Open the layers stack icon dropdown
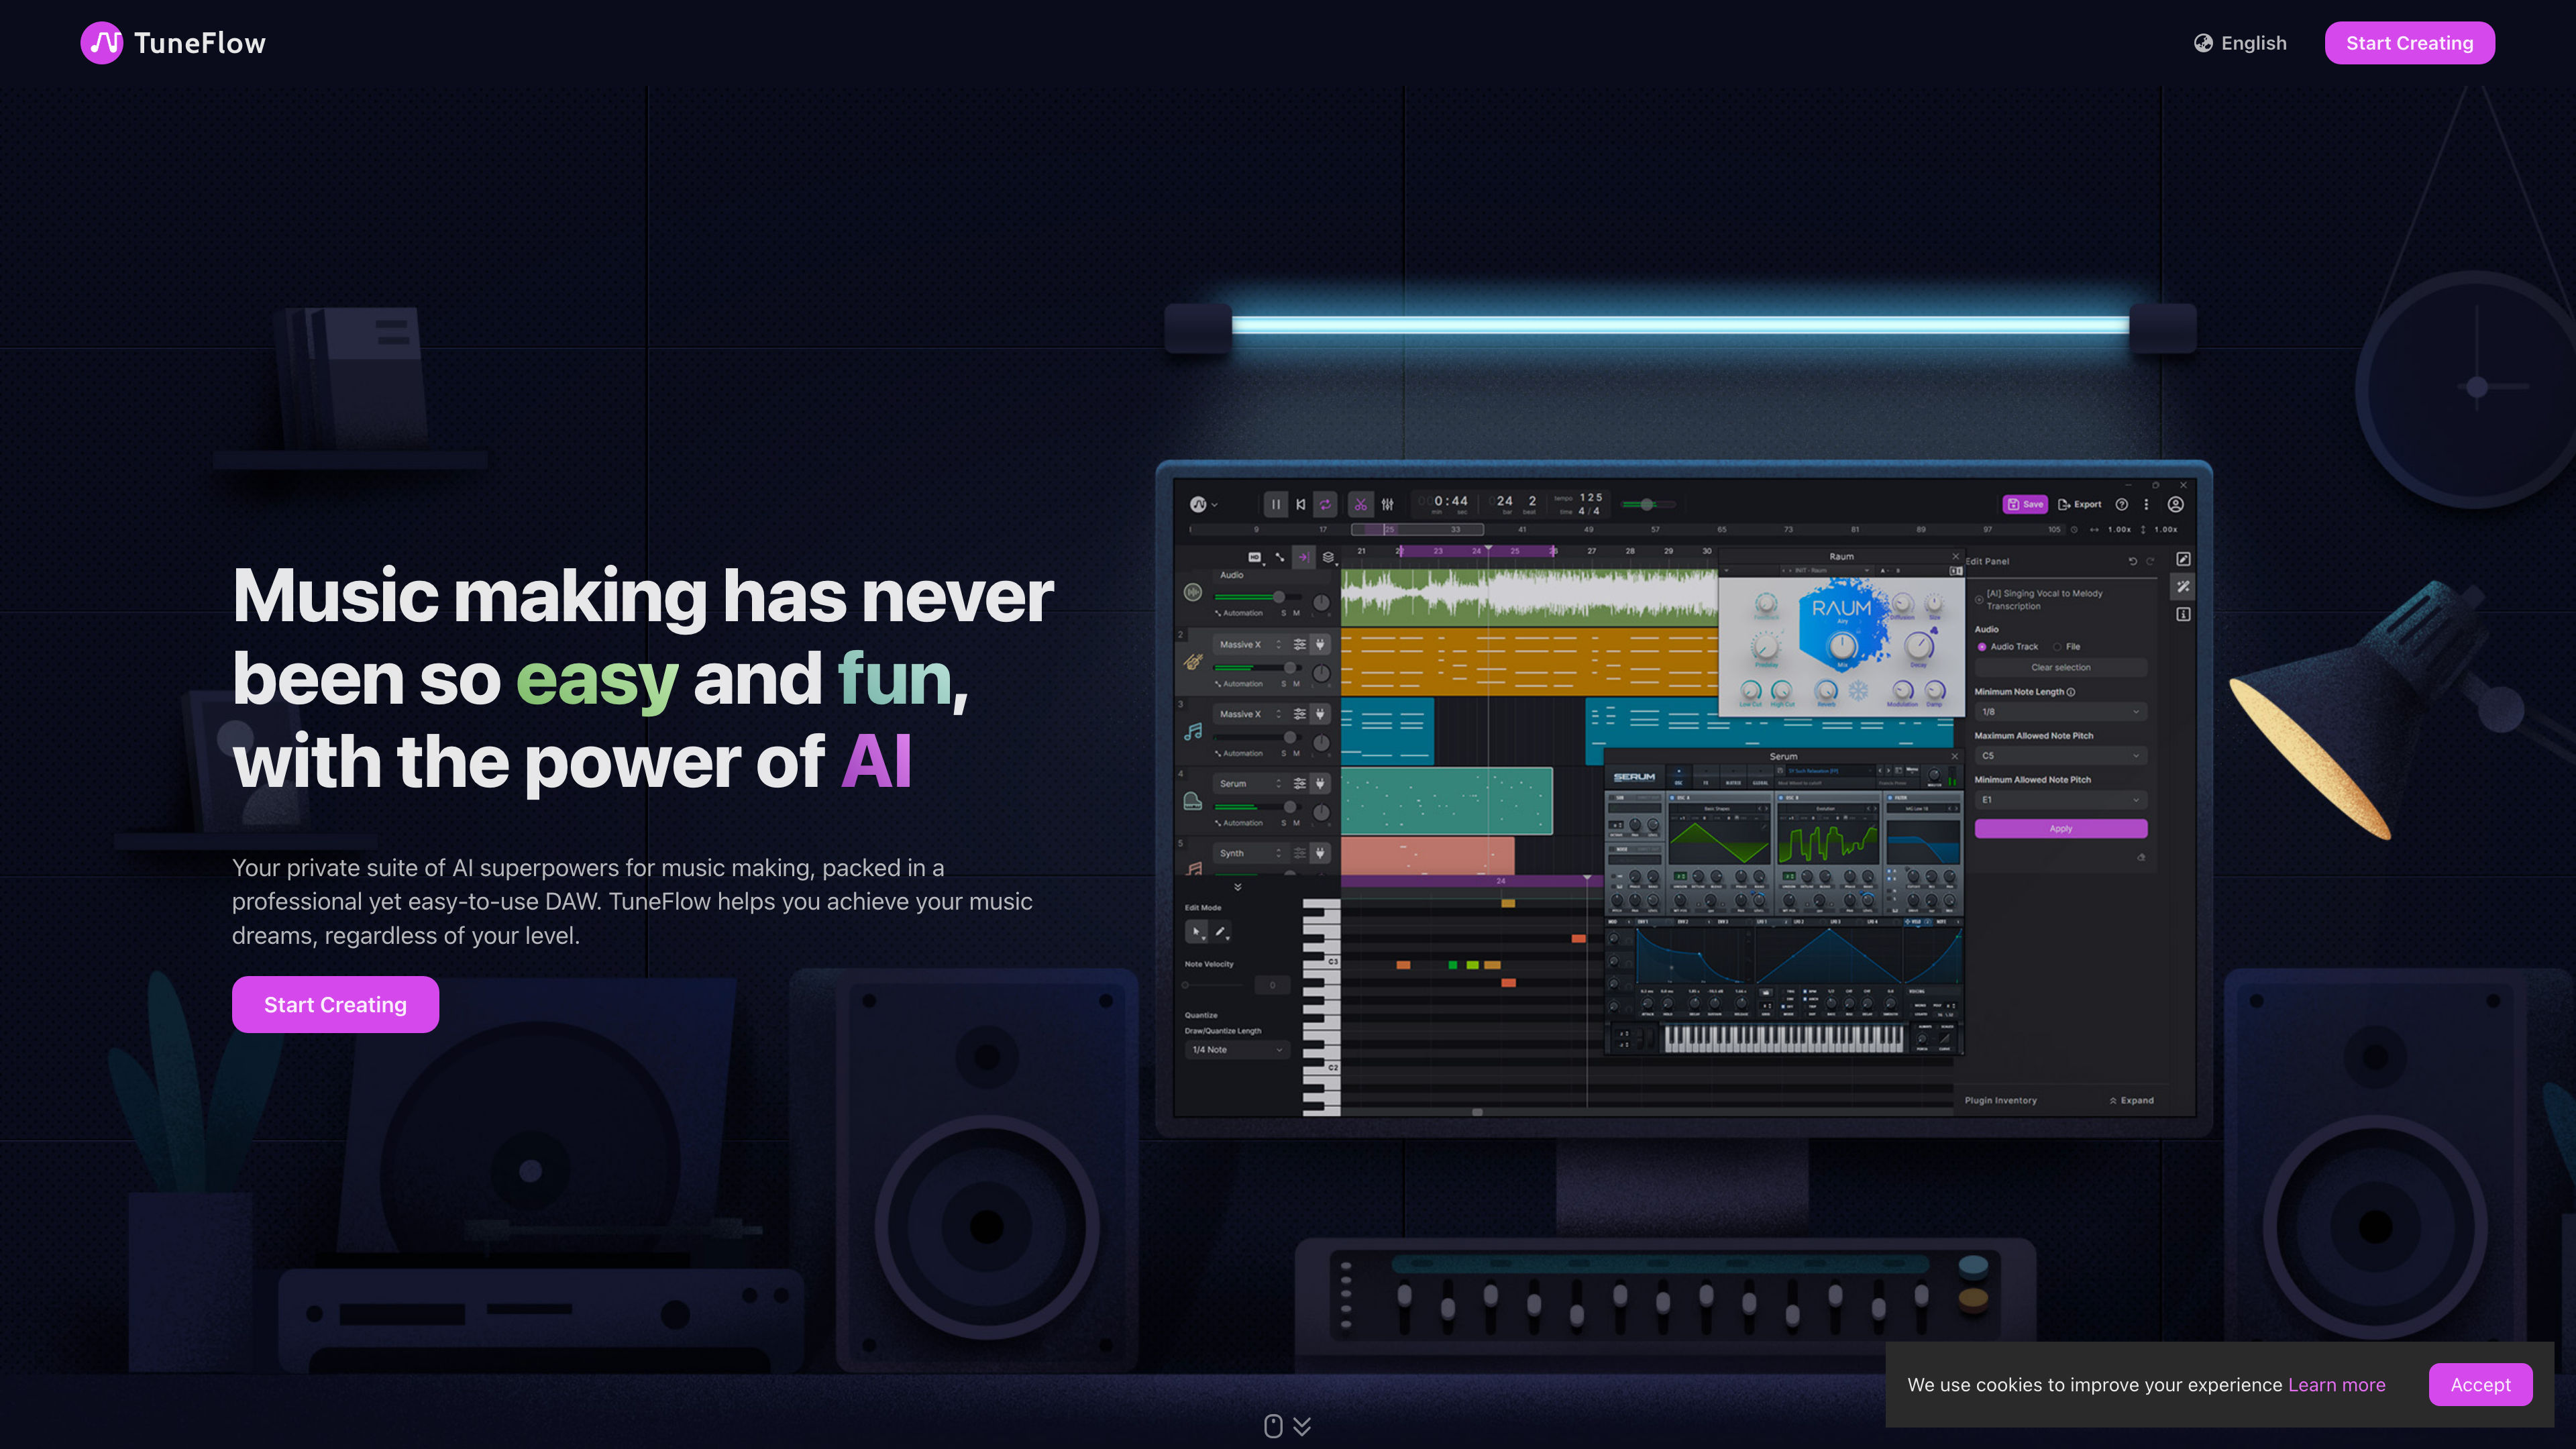2576x1449 pixels. coord(1329,557)
